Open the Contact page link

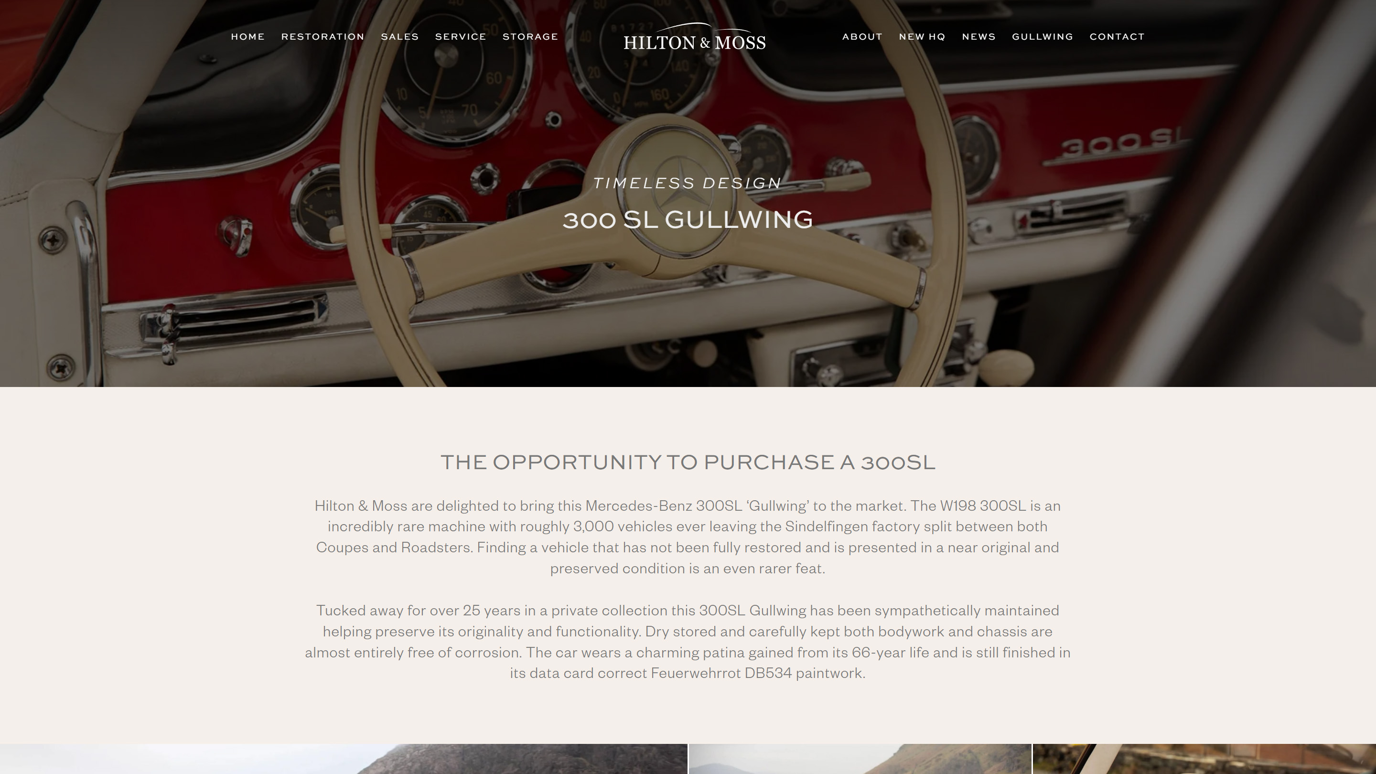[x=1117, y=36]
